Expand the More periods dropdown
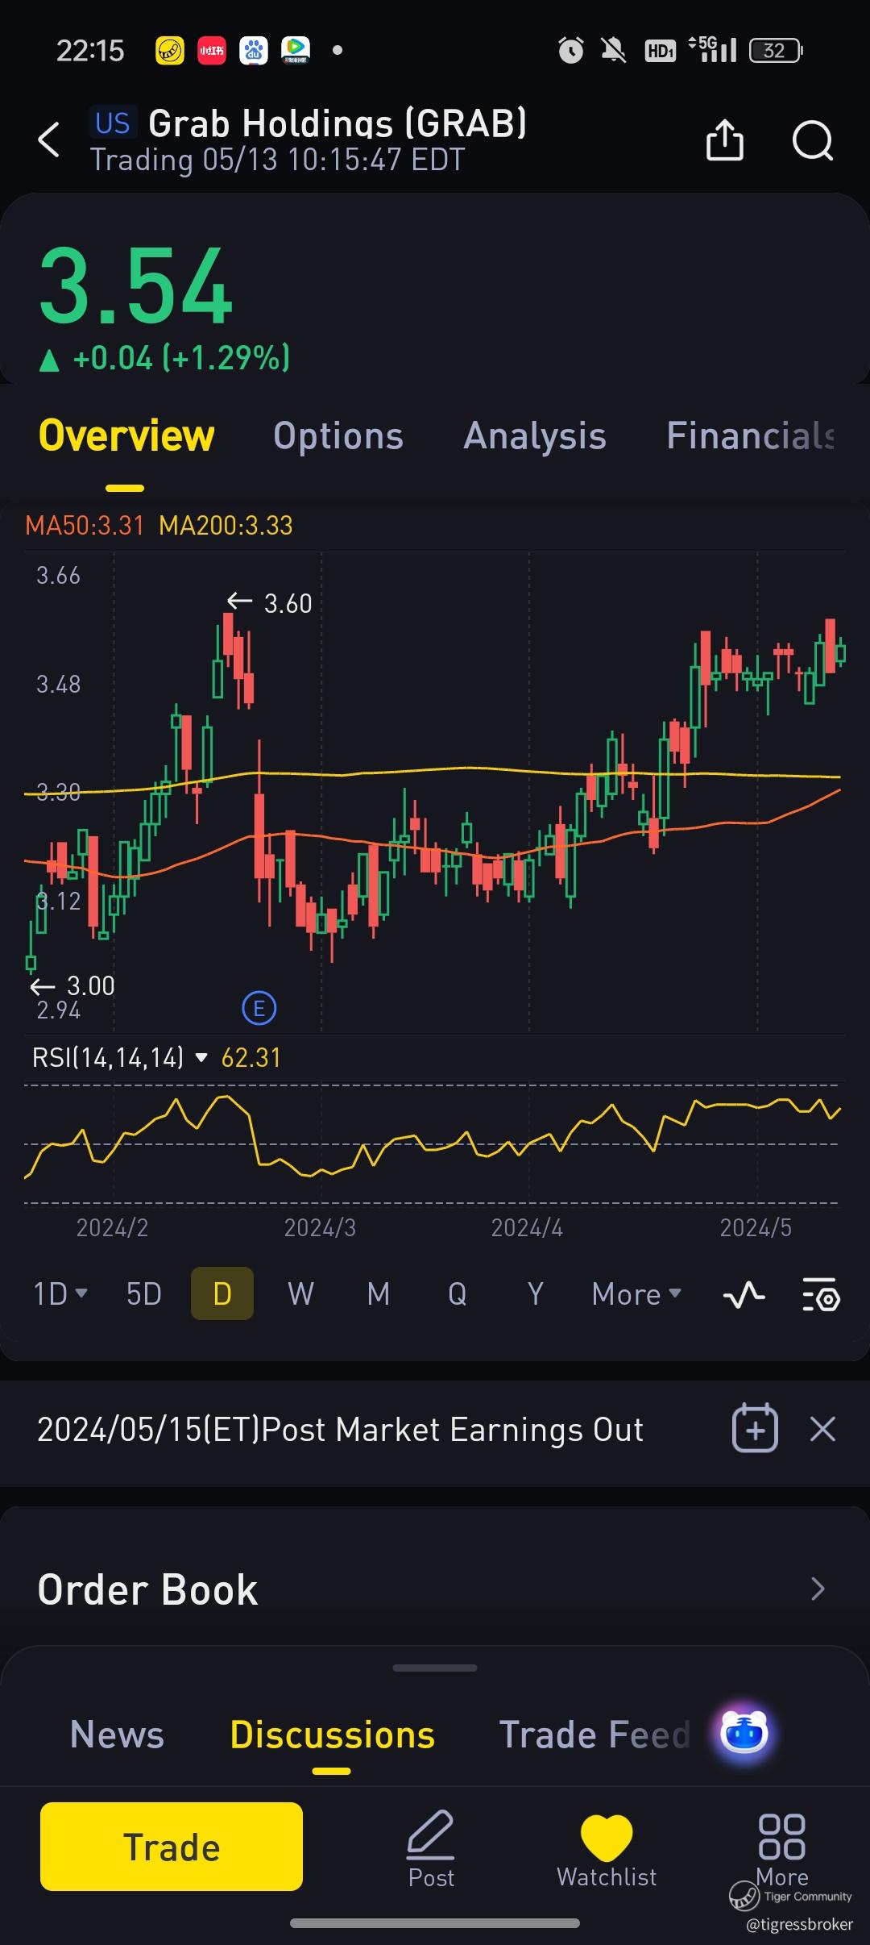Screen dimensions: 870x1945 (x=636, y=1294)
